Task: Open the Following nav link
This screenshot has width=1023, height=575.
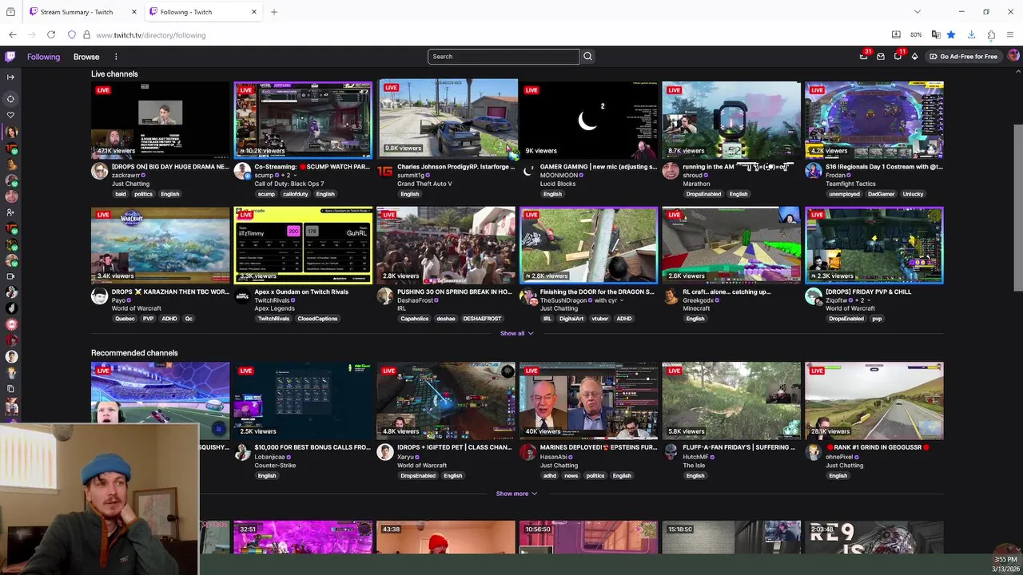Action: point(43,57)
